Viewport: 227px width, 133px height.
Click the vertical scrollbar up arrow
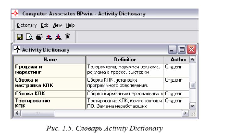192,60
